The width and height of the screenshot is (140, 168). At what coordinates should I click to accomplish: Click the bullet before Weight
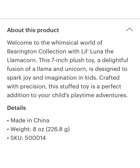point(8,129)
